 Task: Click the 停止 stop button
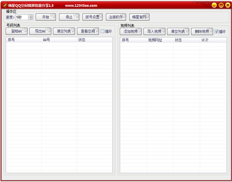coord(69,17)
